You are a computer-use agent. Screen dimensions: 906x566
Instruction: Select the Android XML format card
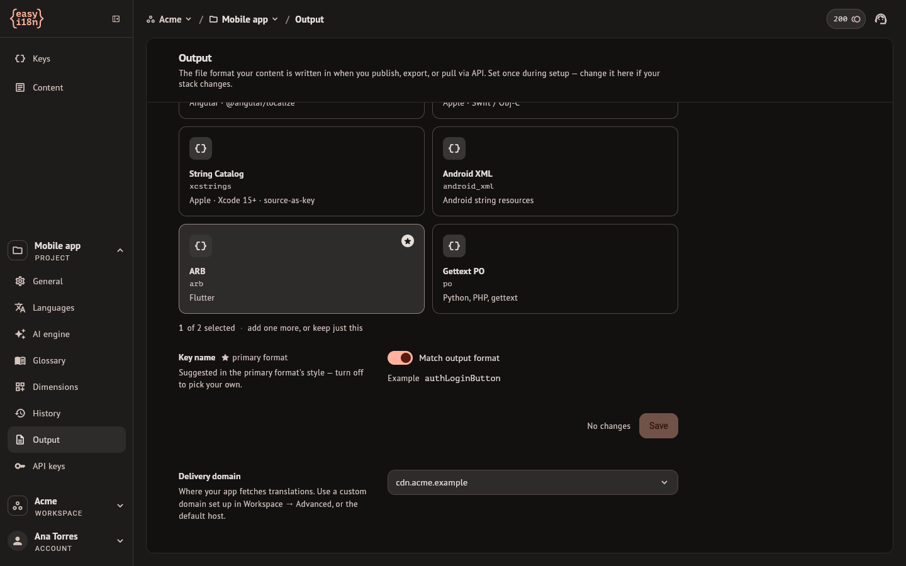click(x=555, y=171)
